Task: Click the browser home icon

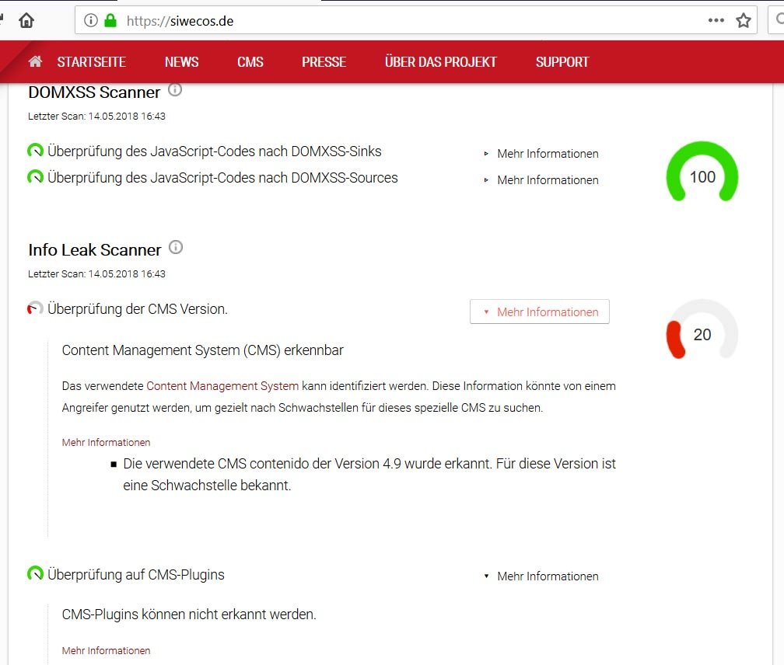Action: point(26,21)
